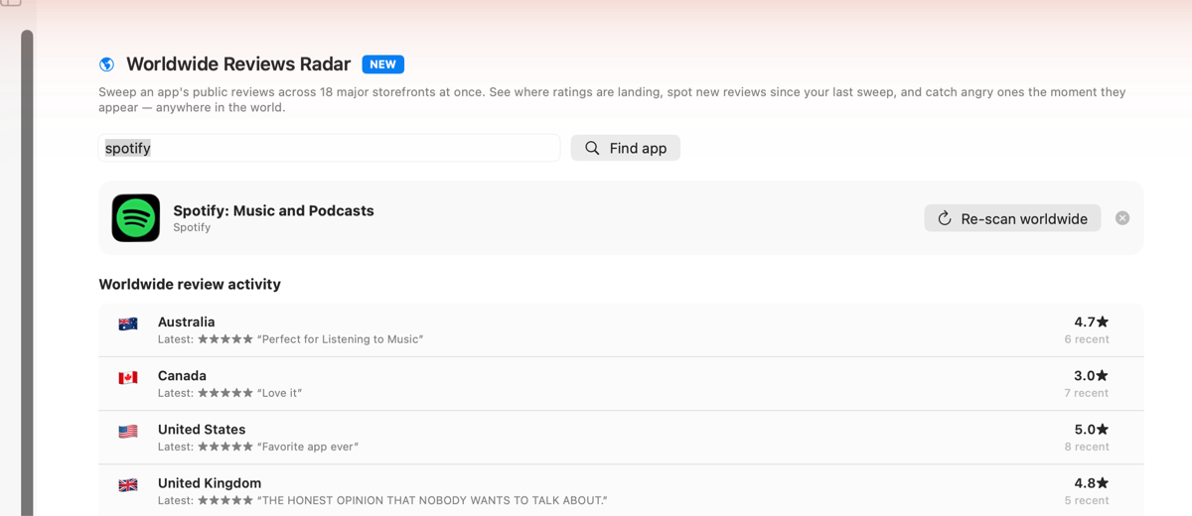
Task: Click the "Love it" latest review
Action: [279, 393]
